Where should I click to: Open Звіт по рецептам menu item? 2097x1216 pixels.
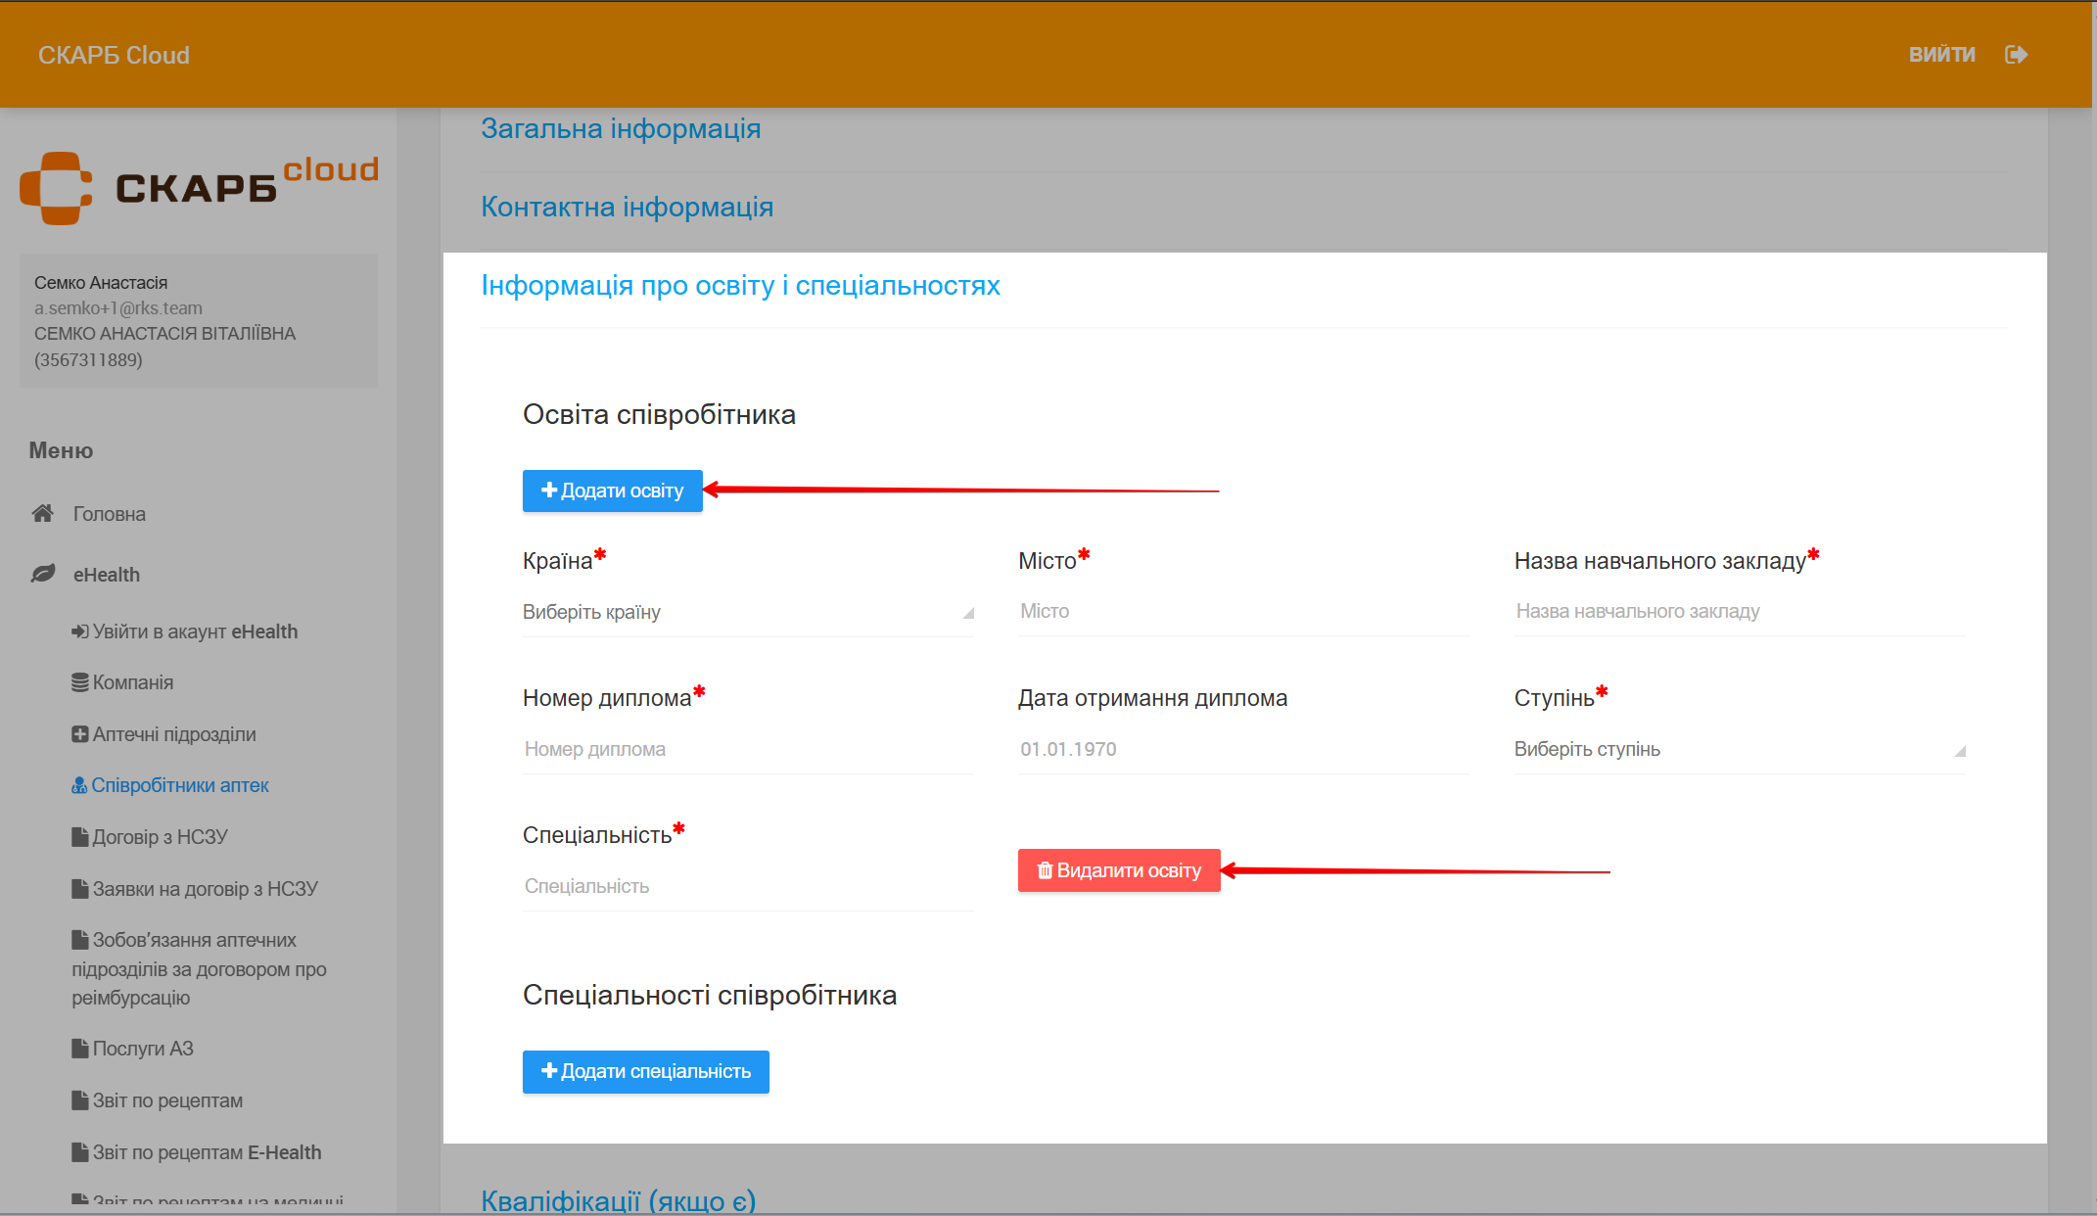tap(167, 1100)
